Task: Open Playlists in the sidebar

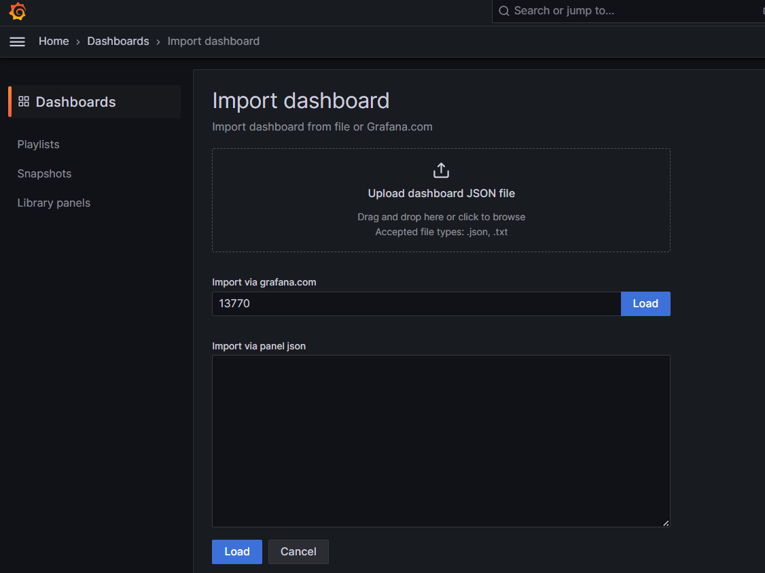Action: 38,145
